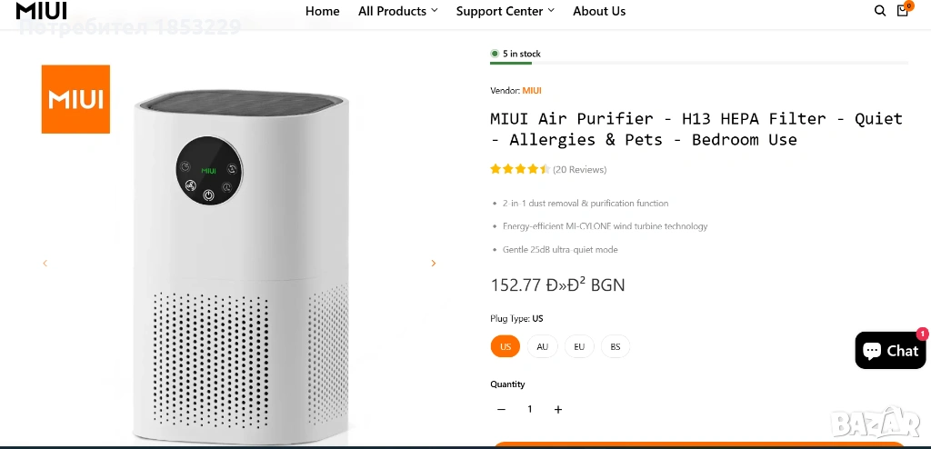Go to next product image arrow
The image size is (931, 449).
[434, 263]
